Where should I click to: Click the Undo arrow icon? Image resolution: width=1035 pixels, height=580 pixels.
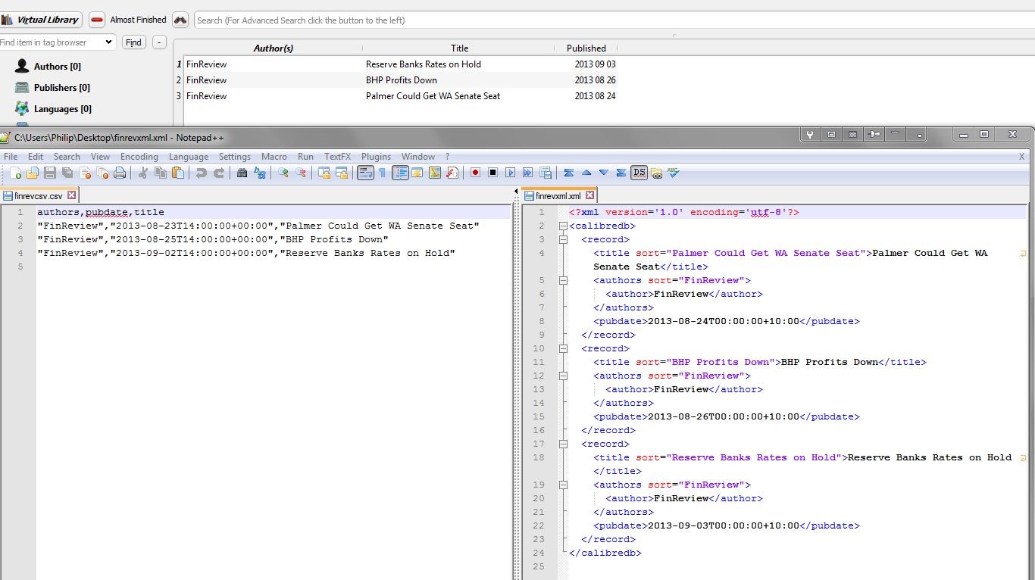point(202,173)
